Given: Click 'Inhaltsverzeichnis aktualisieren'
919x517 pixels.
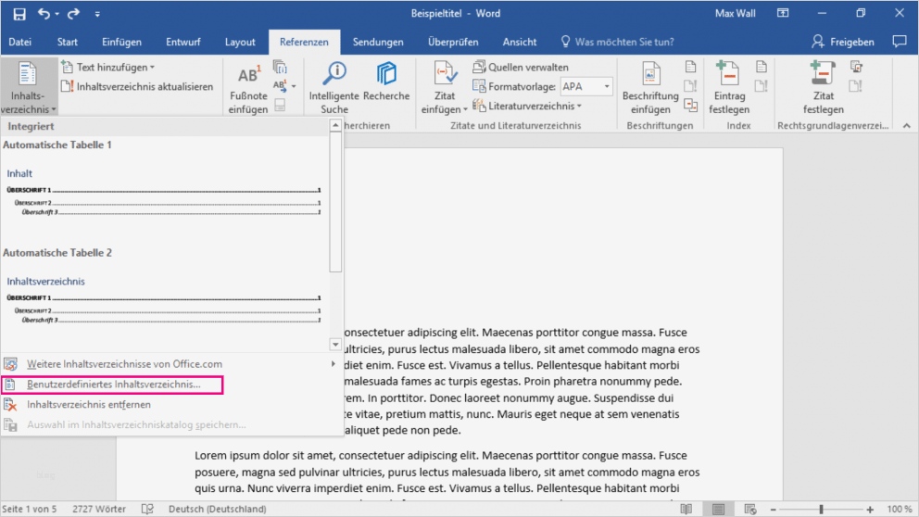Looking at the screenshot, I should pos(137,87).
